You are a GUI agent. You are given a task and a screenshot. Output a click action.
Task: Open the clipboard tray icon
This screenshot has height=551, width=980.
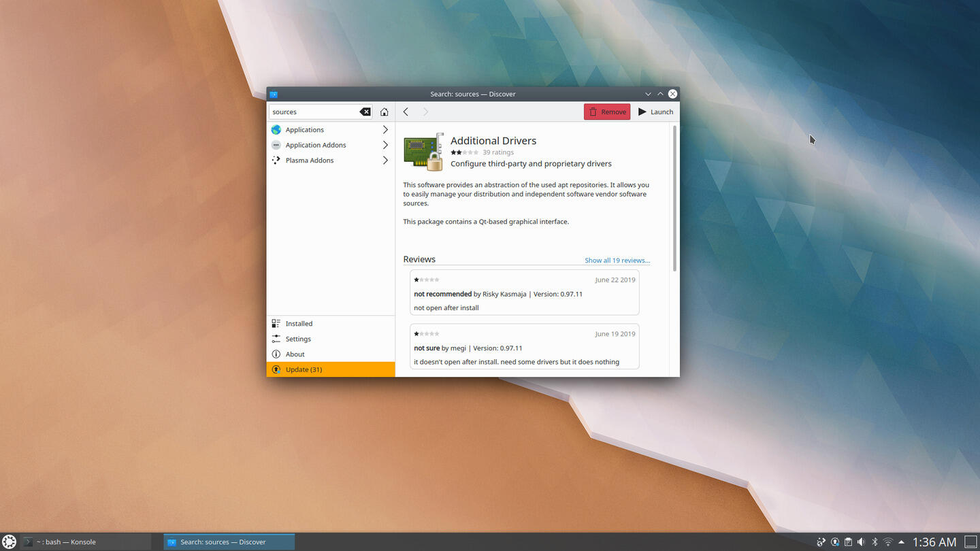coord(848,542)
